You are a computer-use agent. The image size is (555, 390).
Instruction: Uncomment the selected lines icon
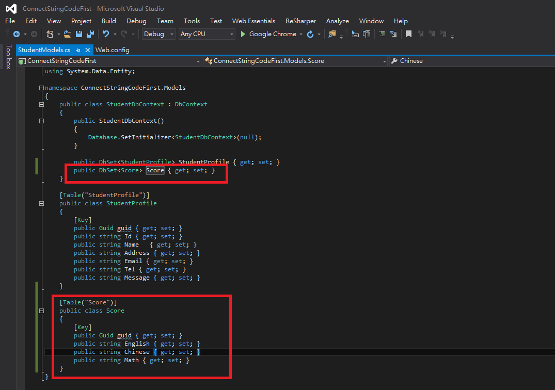click(x=393, y=34)
